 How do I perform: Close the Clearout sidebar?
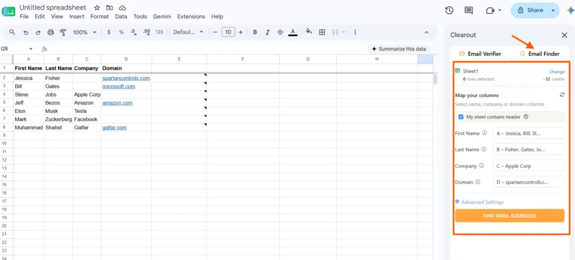[564, 35]
